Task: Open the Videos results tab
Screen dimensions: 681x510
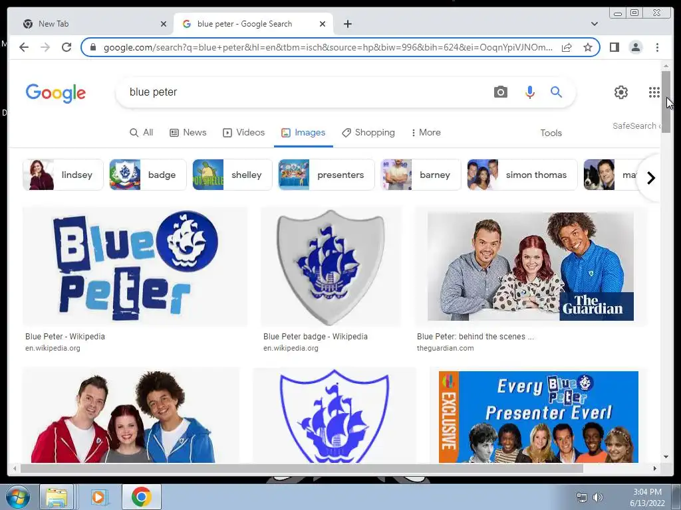Action: pyautogui.click(x=243, y=133)
